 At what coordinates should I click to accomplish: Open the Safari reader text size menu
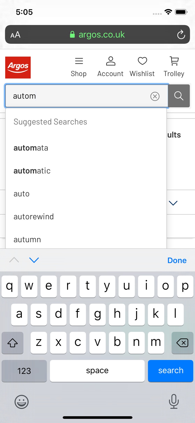(16, 35)
